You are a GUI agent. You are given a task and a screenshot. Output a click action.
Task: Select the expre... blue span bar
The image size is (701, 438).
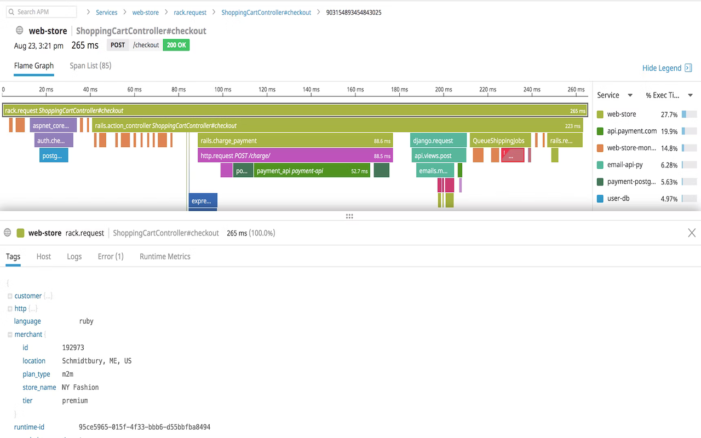click(203, 200)
